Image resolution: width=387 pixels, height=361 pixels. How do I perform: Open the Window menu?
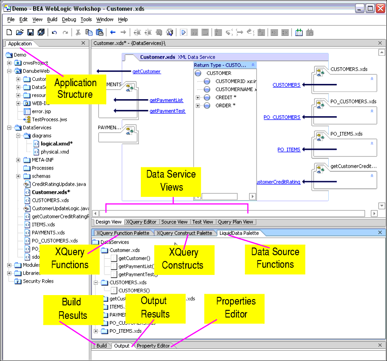[104, 19]
